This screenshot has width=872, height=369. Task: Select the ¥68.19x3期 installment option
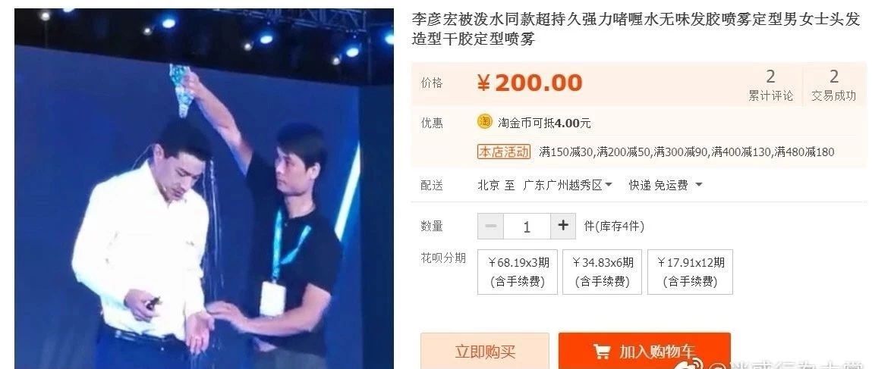click(518, 272)
